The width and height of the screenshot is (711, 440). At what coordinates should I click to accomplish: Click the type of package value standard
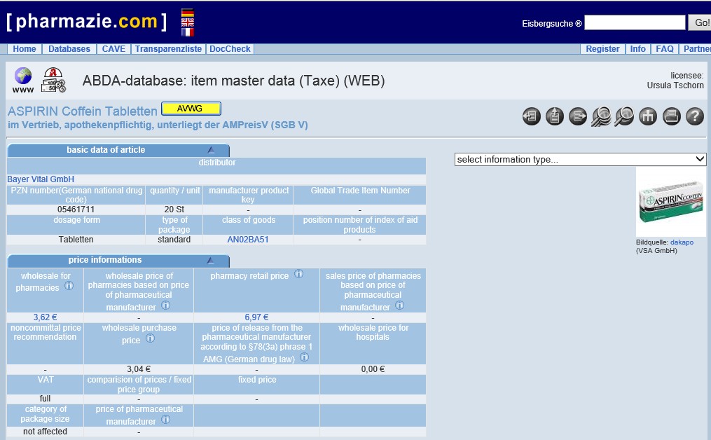point(174,240)
